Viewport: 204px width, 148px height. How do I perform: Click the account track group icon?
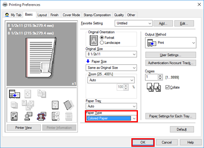pyautogui.click(x=42, y=116)
